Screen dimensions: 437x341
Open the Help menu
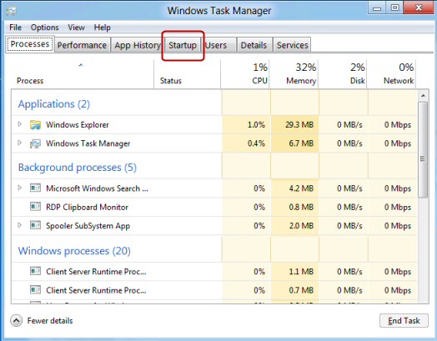tap(102, 28)
